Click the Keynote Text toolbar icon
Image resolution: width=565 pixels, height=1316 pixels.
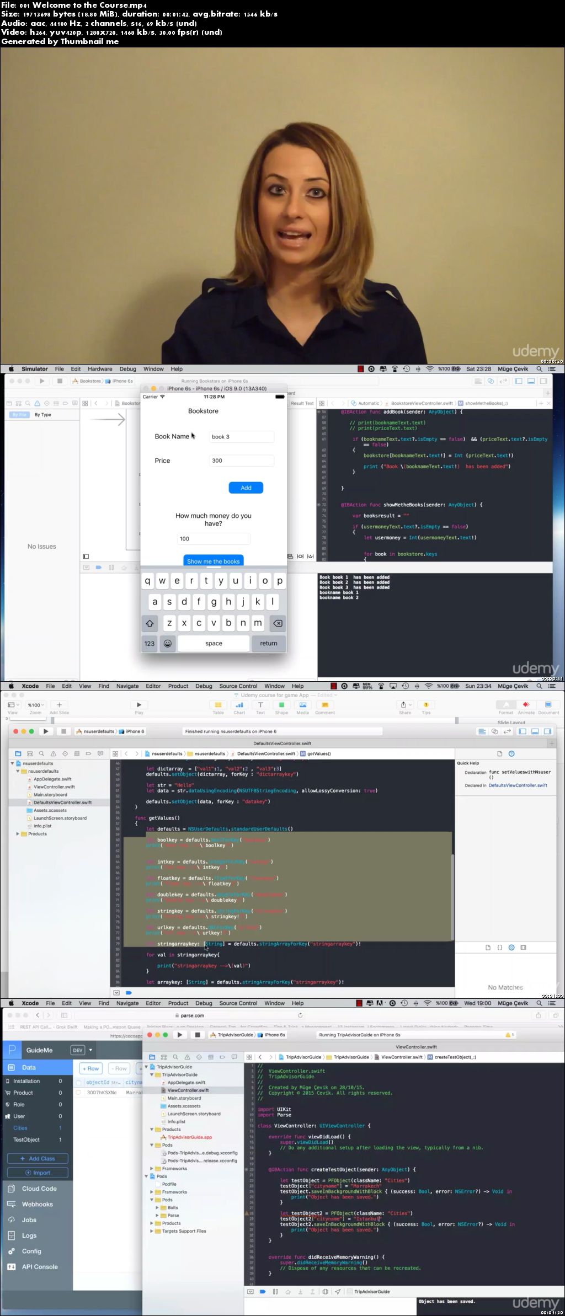tap(260, 705)
